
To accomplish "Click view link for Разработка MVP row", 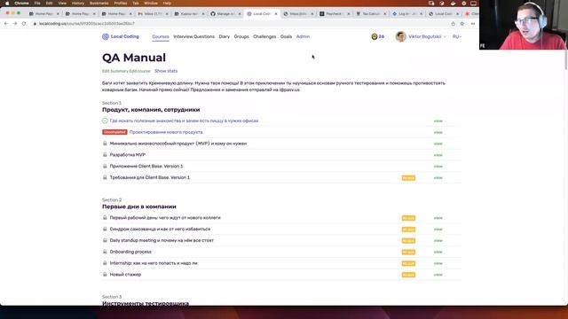I will click(x=438, y=155).
